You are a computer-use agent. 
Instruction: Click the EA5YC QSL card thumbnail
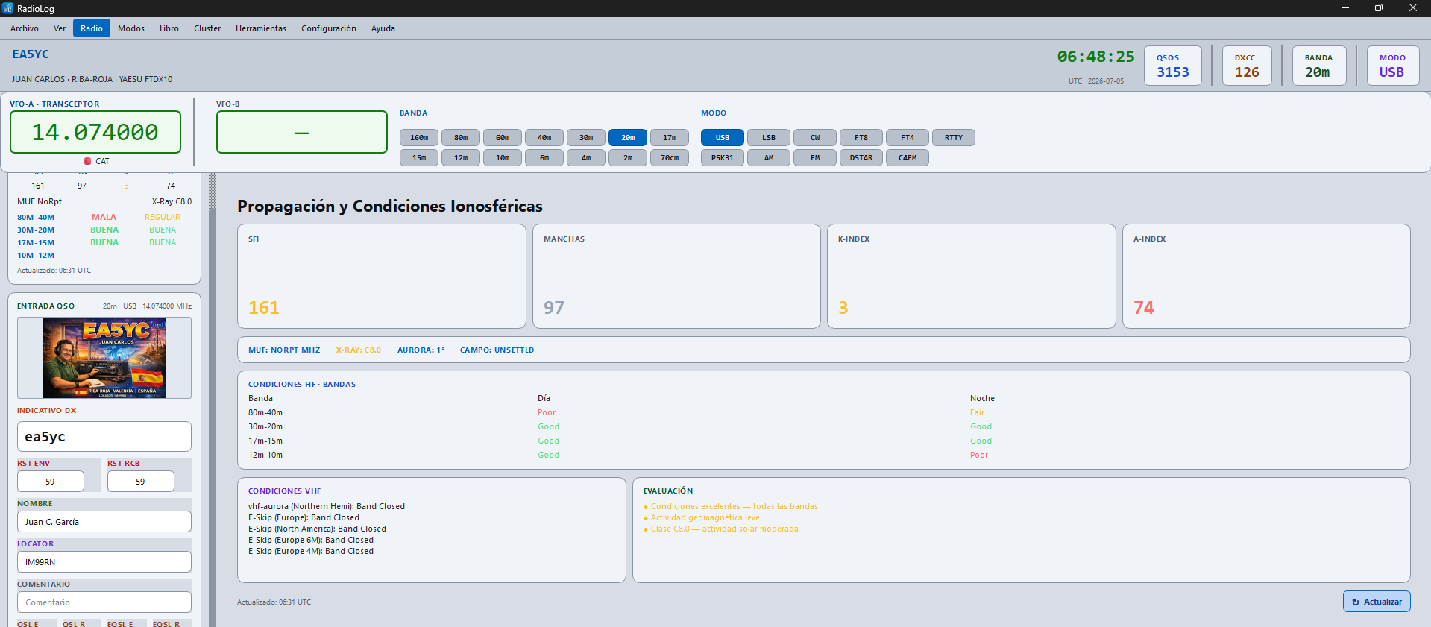[104, 358]
